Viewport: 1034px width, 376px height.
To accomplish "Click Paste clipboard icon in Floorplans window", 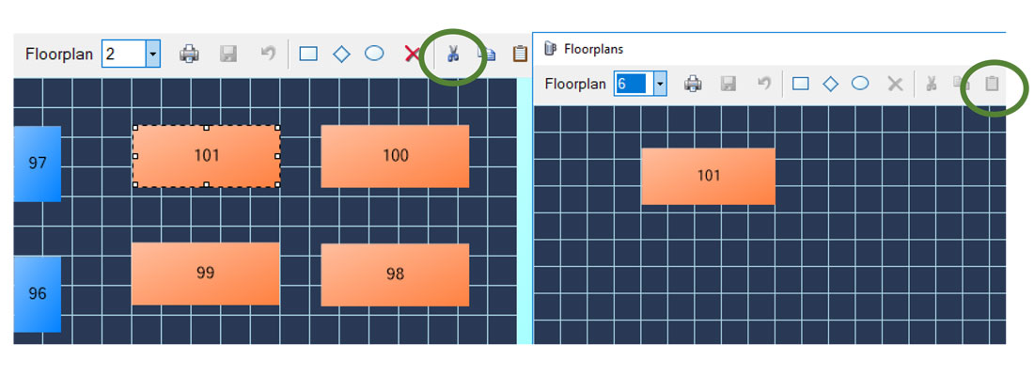I will [x=992, y=84].
